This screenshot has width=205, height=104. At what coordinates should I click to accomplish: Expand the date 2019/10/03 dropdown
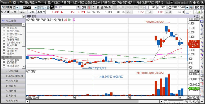(188, 7)
